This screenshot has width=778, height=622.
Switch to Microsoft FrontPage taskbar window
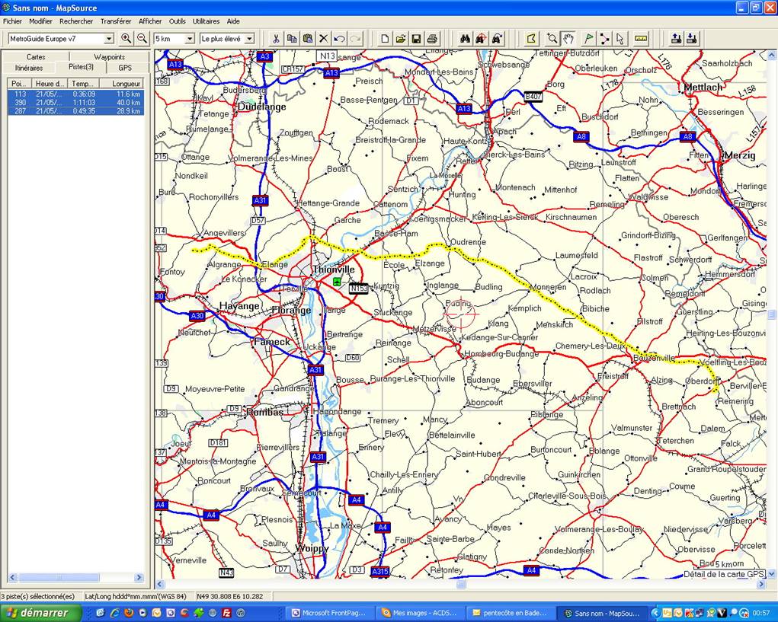329,613
